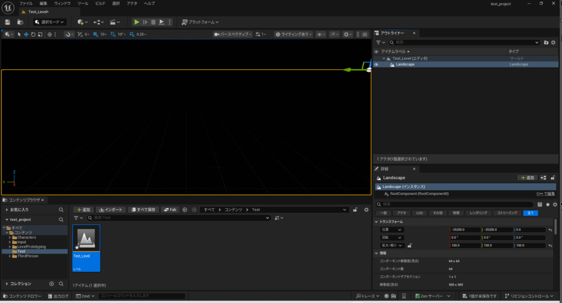Open the outliner filter dropdown icon
Image resolution: width=562 pixels, height=303 pixels.
pyautogui.click(x=380, y=42)
